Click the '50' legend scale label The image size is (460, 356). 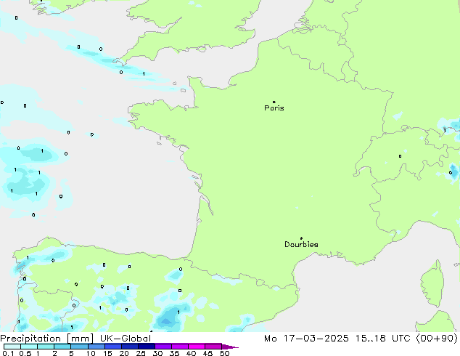tap(225, 353)
